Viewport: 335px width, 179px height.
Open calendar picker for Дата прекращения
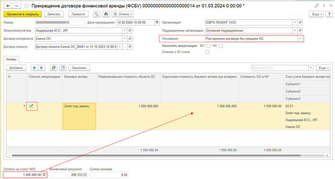click(157, 23)
